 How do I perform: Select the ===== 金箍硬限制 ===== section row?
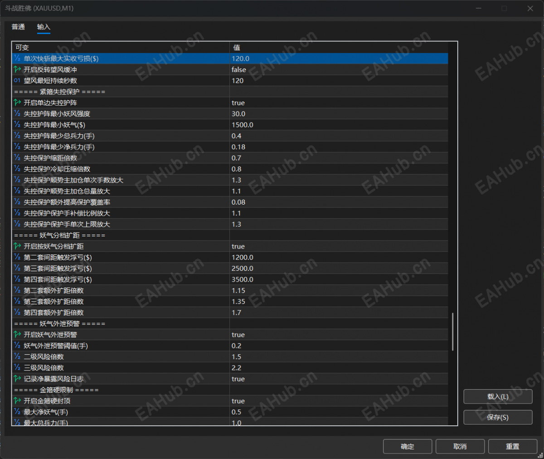click(230, 390)
